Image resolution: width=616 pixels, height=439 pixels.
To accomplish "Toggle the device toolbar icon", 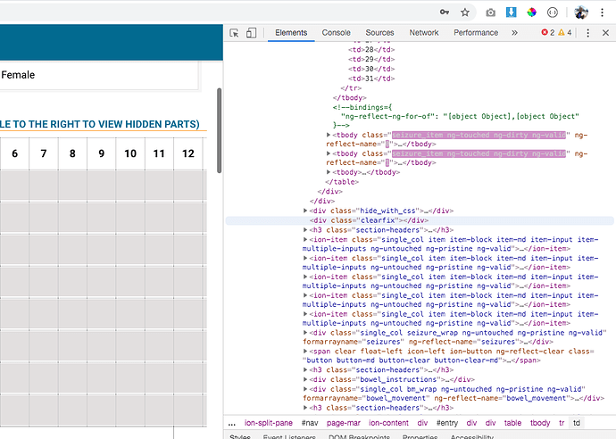I will [252, 33].
